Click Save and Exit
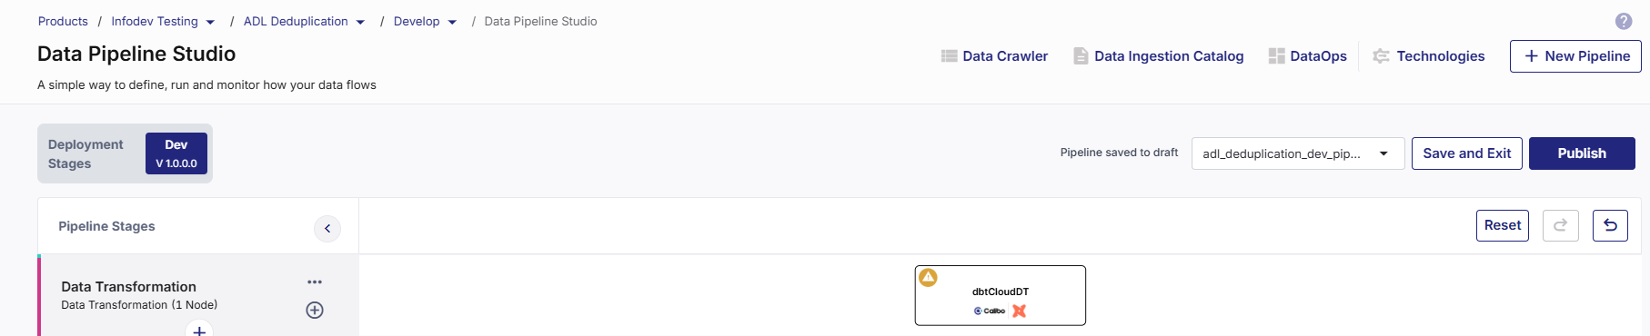1650x336 pixels. (1466, 153)
